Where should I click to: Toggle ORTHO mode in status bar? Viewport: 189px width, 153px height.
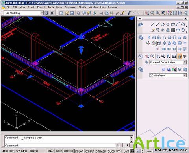click(69, 151)
